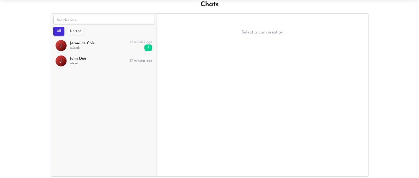Click the message preview "akdmk"
The image size is (419, 178).
75,48
